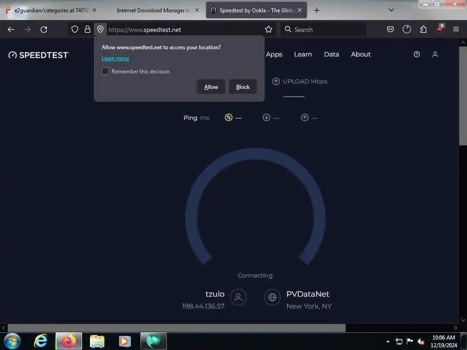This screenshot has height=350, width=467.
Task: Click the tzulo ISP user icon
Action: [238, 297]
